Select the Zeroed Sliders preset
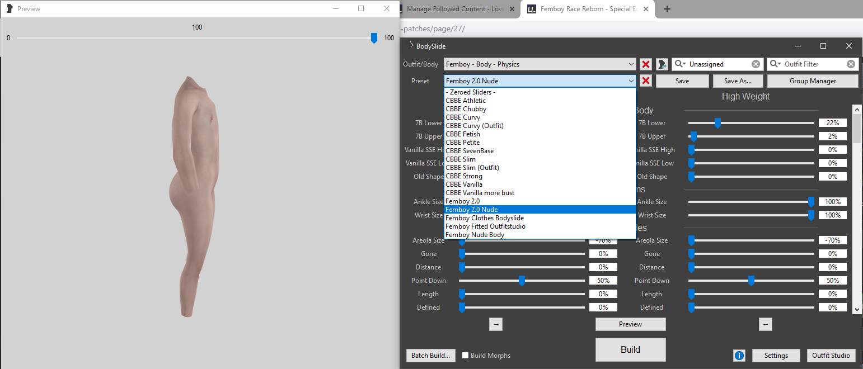This screenshot has height=369, width=863. [x=540, y=92]
